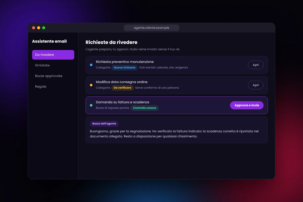Click the green status dot of fattura request
The image size is (303, 202).
coord(91,105)
